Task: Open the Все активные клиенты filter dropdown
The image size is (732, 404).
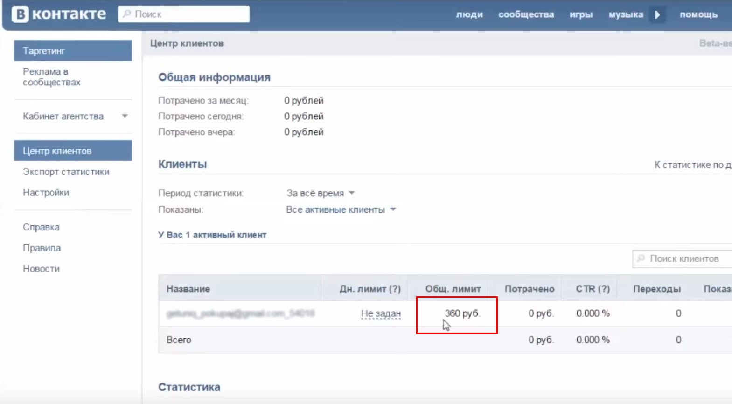Action: tap(341, 209)
